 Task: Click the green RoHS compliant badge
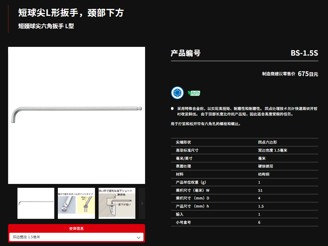(194, 93)
